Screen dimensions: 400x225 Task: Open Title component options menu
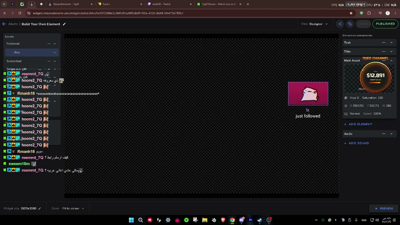(384, 52)
